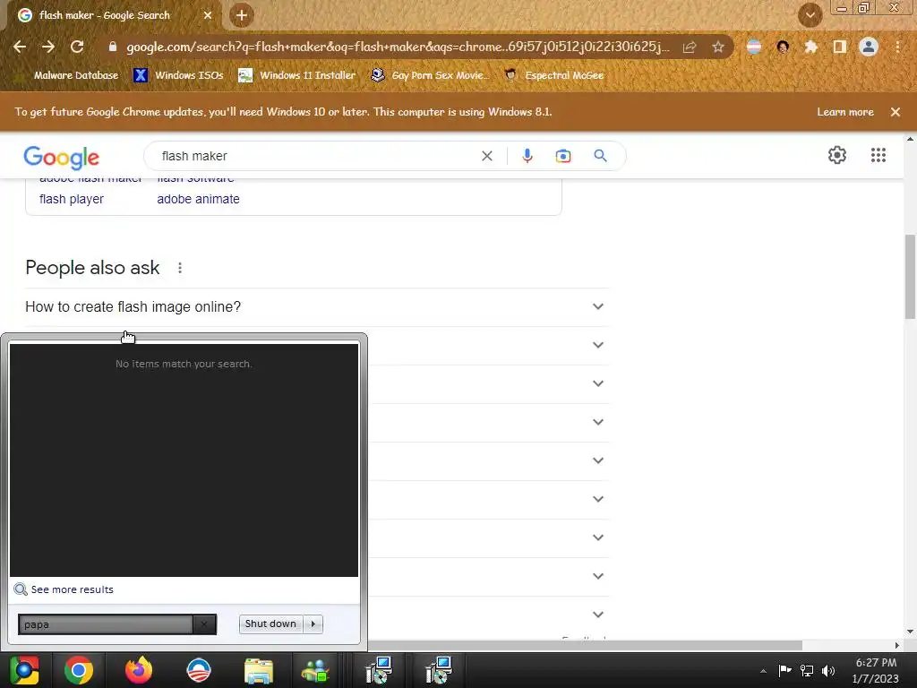This screenshot has height=688, width=917.
Task: Open the network tray icon
Action: pos(807,671)
